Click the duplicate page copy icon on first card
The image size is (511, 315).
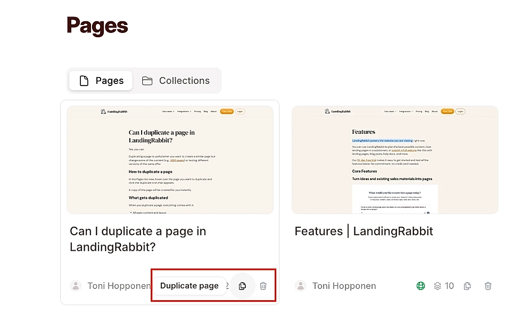[x=243, y=286]
